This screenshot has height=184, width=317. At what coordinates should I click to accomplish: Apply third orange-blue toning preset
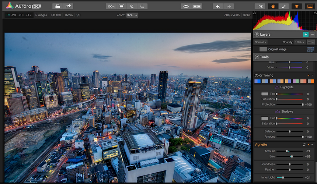click(273, 81)
